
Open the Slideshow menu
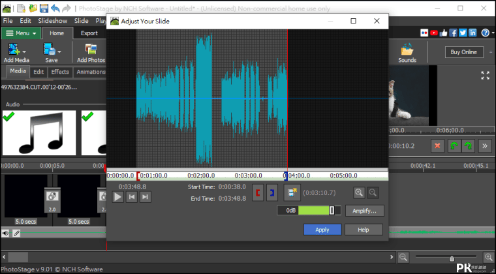(x=53, y=21)
